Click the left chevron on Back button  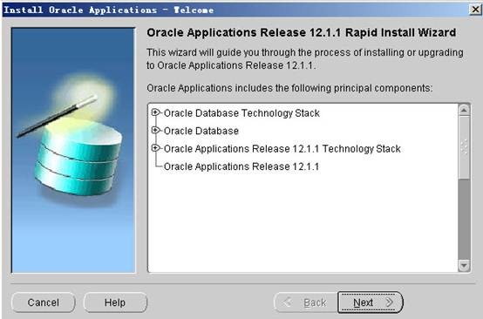(x=288, y=302)
